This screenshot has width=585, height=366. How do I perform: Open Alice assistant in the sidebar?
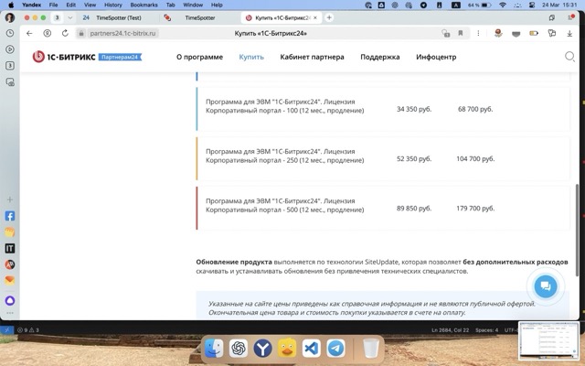[x=10, y=300]
